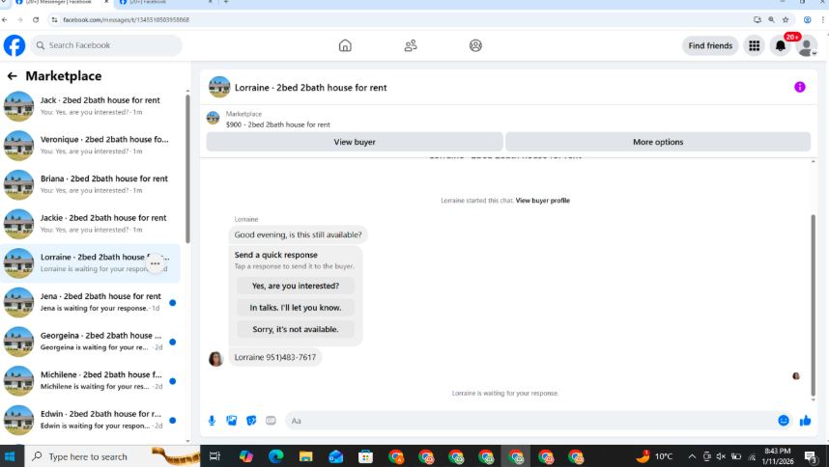Open the Friends icon in top navigation
The width and height of the screenshot is (829, 467).
pos(411,45)
